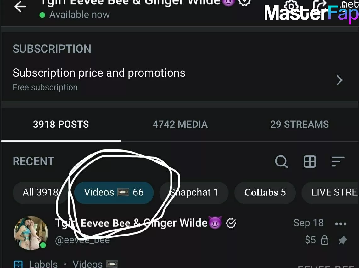
Task: Click the verified badge next to Wilde
Action: point(231,223)
